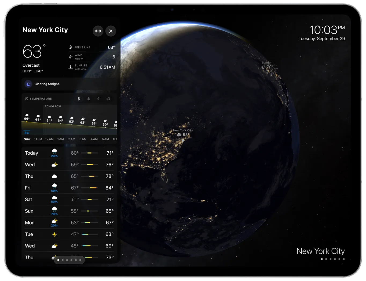Click the 10:03 PM clock
This screenshot has height=281, width=366.
pos(327,30)
